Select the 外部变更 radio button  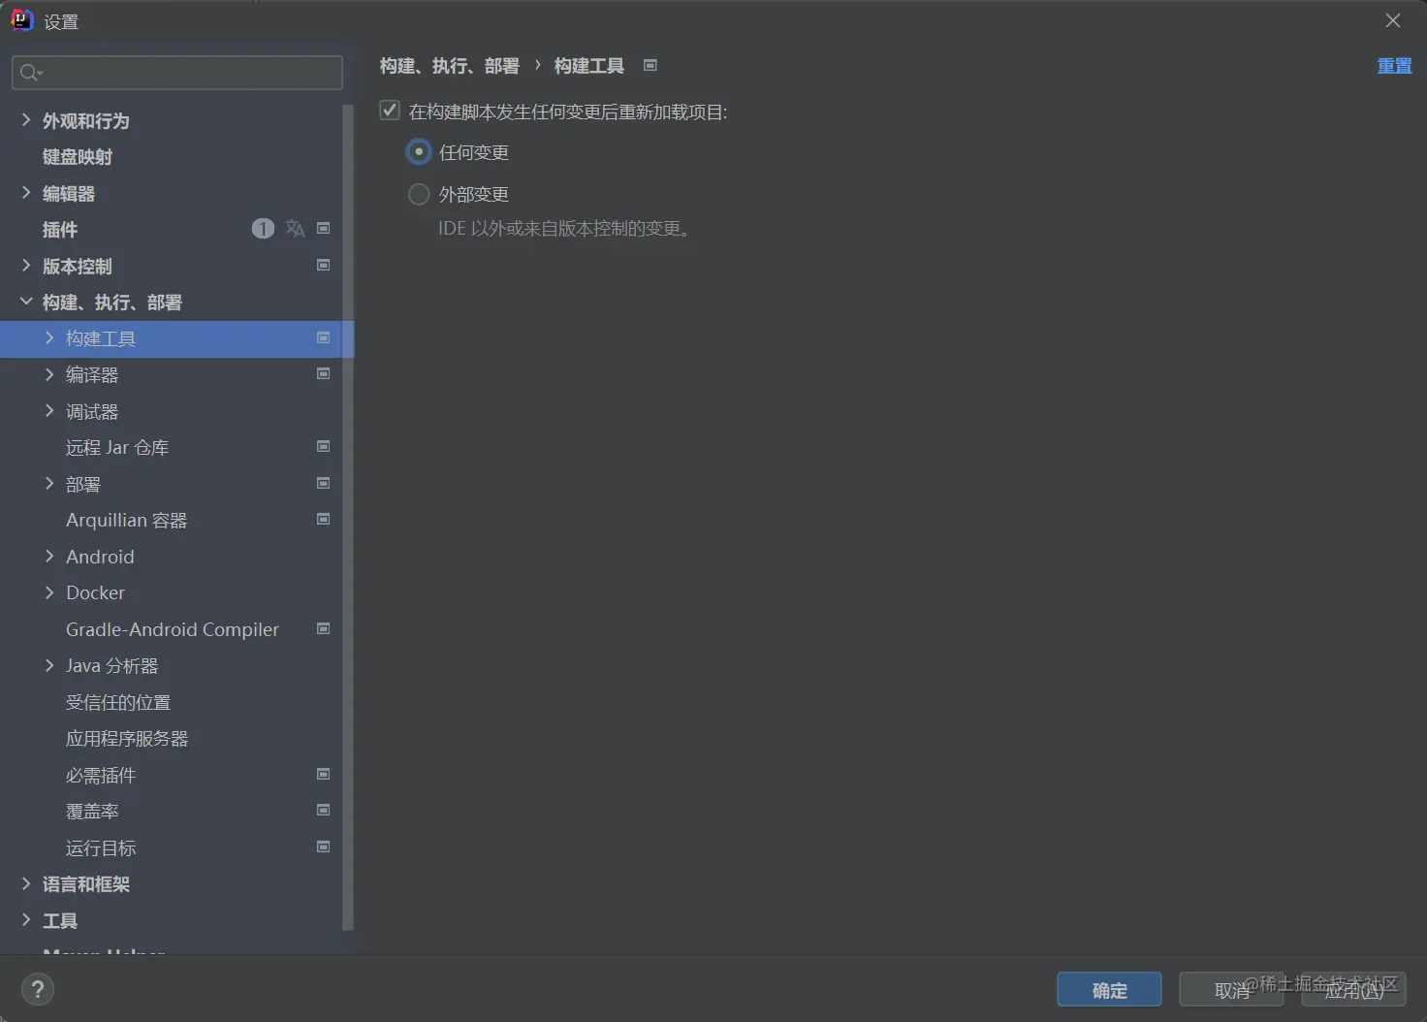click(x=418, y=194)
